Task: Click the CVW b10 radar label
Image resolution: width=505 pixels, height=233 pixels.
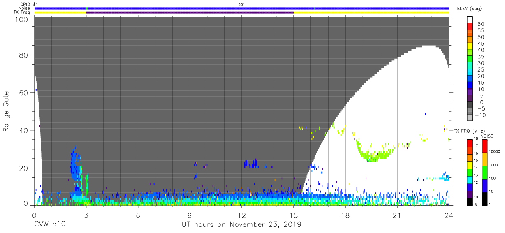Action: coord(49,225)
